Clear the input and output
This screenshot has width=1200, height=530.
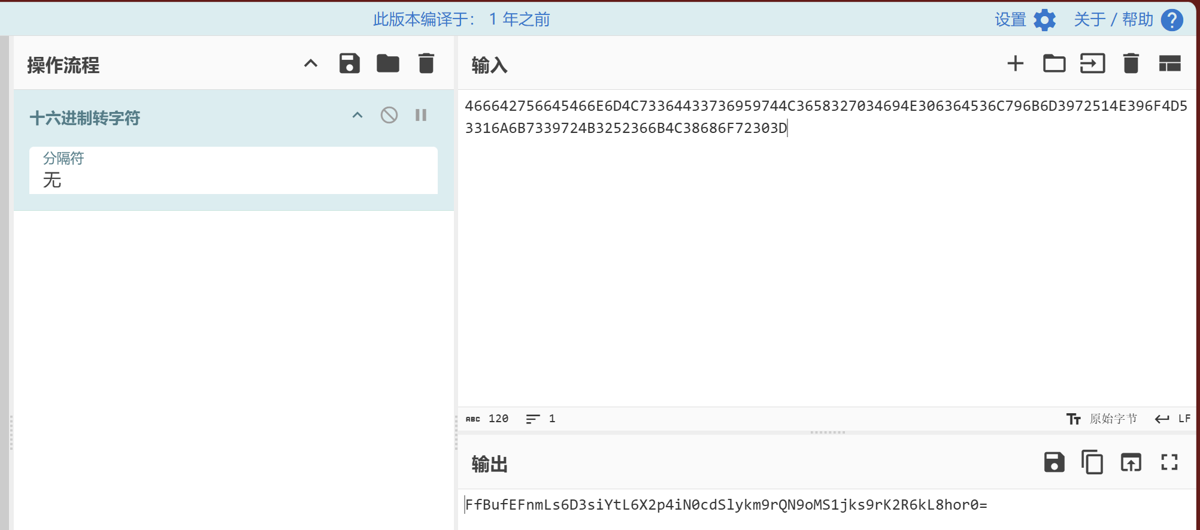tap(1131, 63)
